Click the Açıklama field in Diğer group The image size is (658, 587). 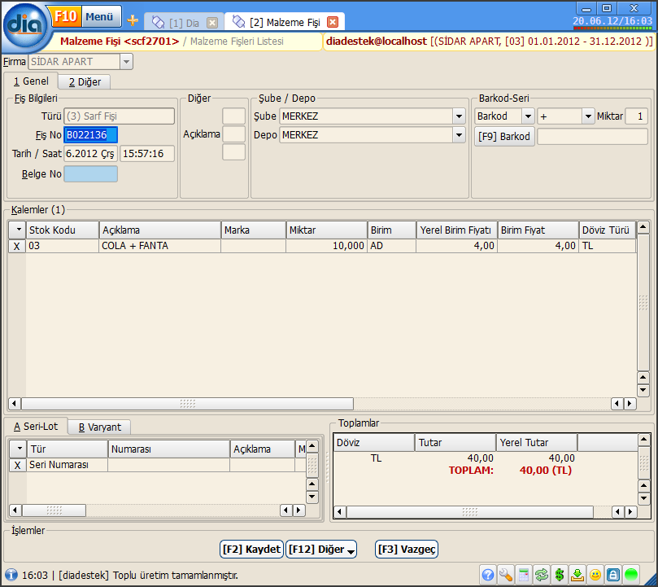233,134
